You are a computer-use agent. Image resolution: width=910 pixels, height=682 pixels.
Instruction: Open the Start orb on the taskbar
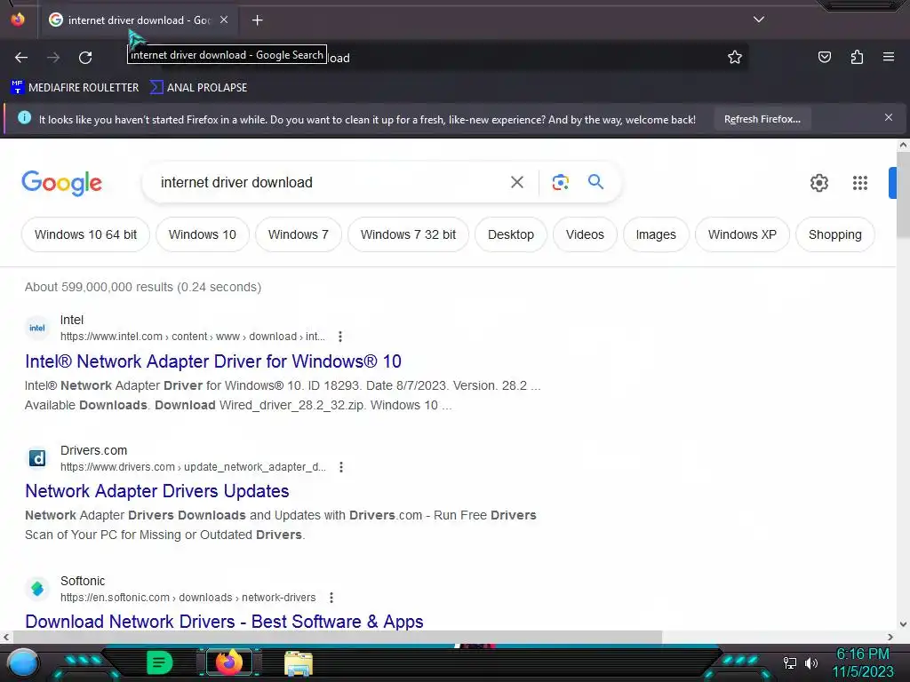(23, 662)
